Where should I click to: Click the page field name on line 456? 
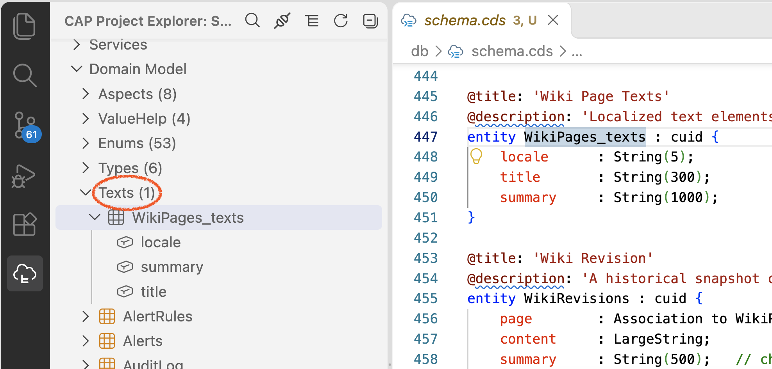(x=516, y=319)
